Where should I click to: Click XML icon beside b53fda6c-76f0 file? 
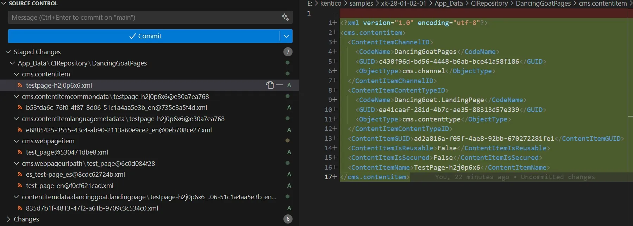20,107
